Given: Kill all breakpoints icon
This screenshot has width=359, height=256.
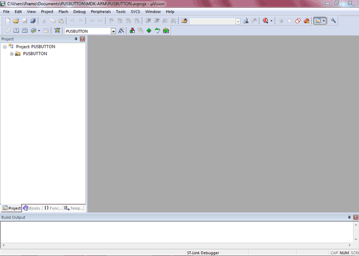Looking at the screenshot, I should [306, 21].
